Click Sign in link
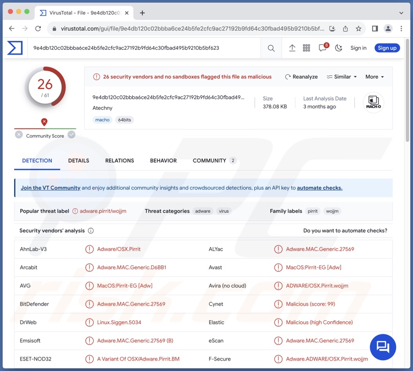Viewport: 413px width, 371px height. pos(358,48)
